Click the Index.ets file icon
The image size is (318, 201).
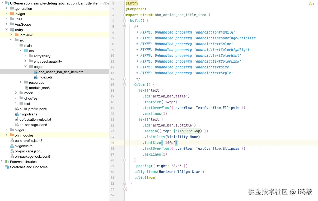pyautogui.click(x=36, y=77)
